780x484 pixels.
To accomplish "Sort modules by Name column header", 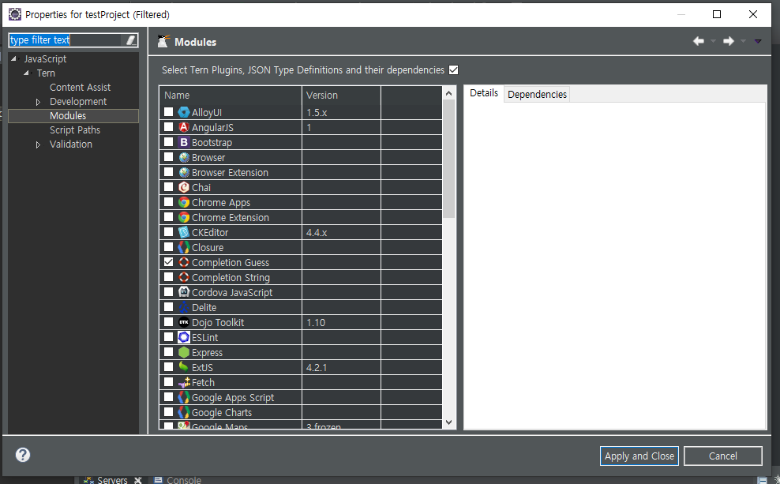I will (x=231, y=95).
